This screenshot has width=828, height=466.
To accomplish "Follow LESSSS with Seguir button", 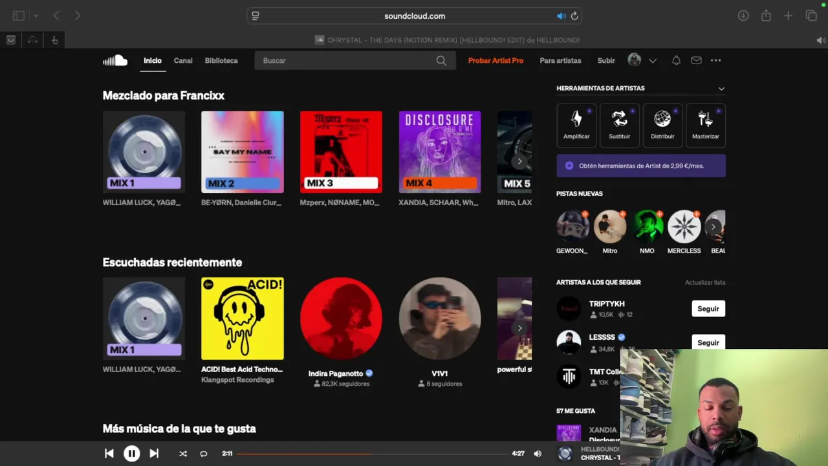I will tap(708, 342).
